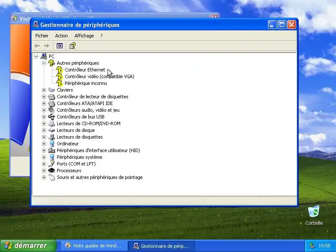The image size is (336, 252).
Task: Expand Contrôleurs ATA/ATAPI IDE node
Action: pyautogui.click(x=44, y=103)
